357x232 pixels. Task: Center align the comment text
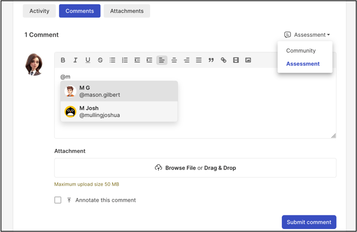[174, 60]
